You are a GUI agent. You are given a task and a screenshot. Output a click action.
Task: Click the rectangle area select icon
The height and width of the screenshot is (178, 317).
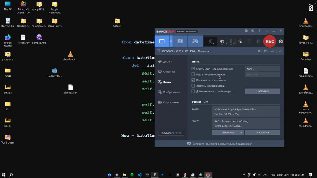point(158,51)
